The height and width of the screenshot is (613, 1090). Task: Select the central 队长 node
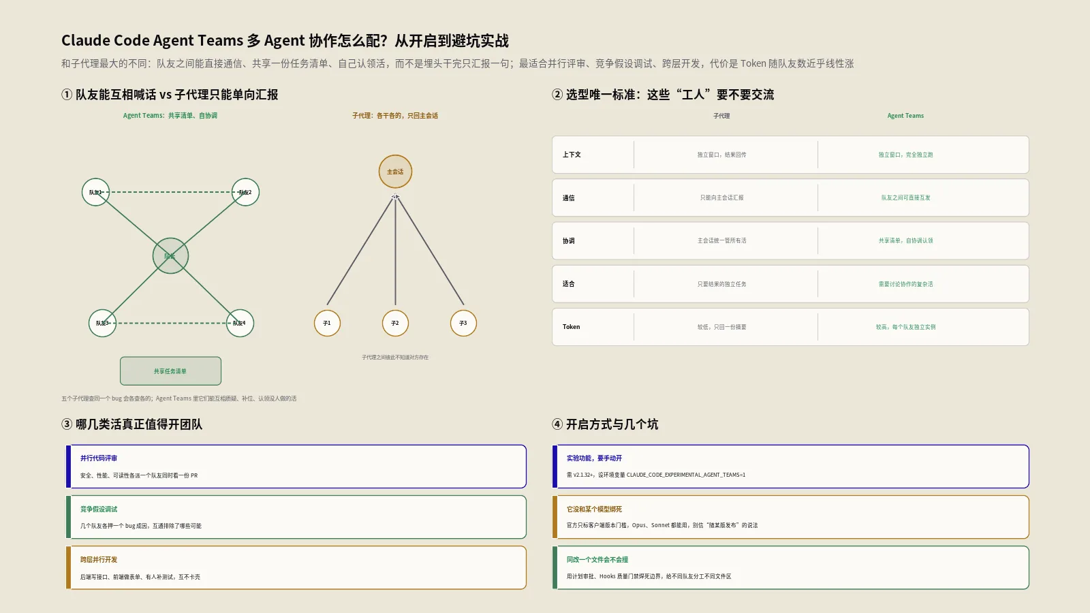pos(170,256)
